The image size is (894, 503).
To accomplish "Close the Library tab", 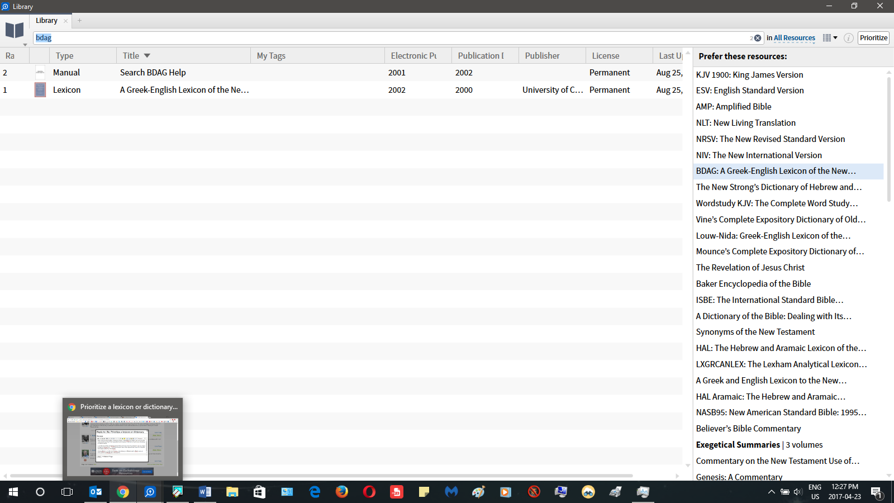I will point(65,21).
